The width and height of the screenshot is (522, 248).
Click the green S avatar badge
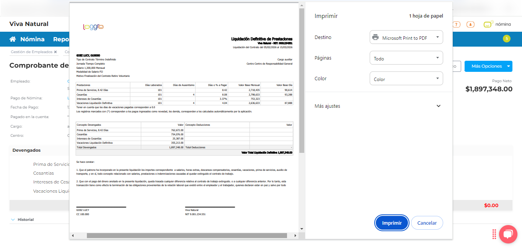click(506, 38)
